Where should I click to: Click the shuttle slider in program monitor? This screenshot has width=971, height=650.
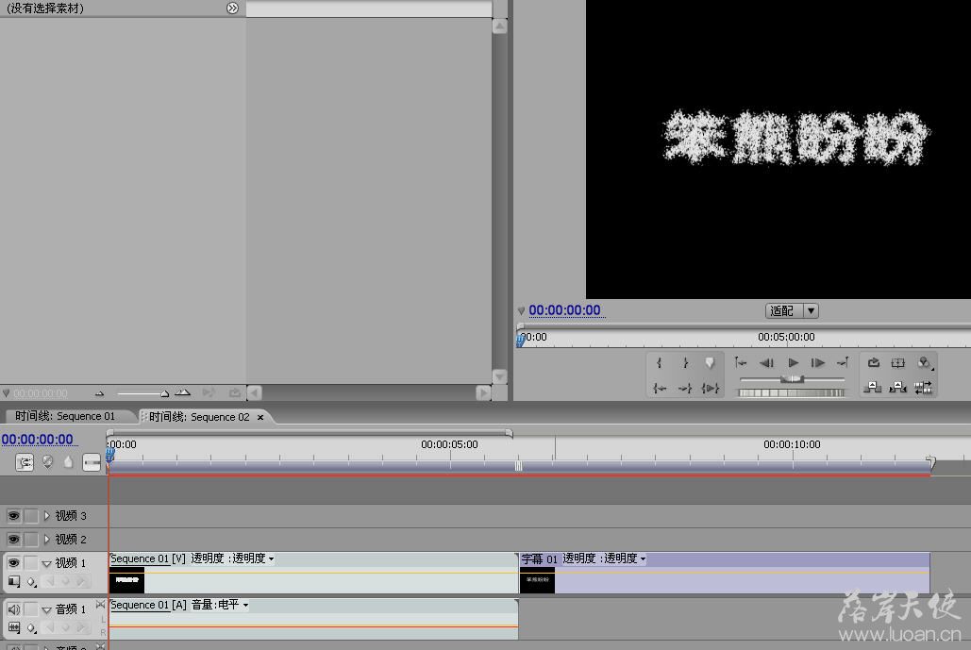(792, 379)
